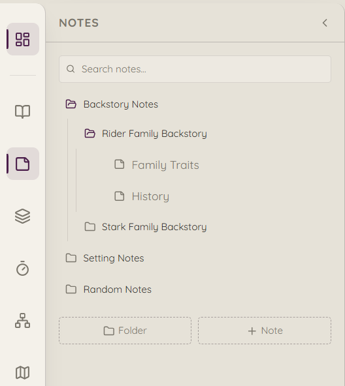The height and width of the screenshot is (386, 345).
Task: Collapse the Notes panel with chevron
Action: [325, 23]
